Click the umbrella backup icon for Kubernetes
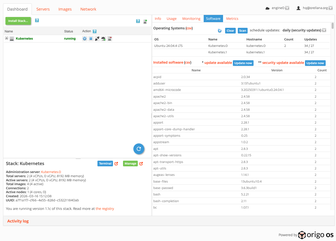 [103, 39]
